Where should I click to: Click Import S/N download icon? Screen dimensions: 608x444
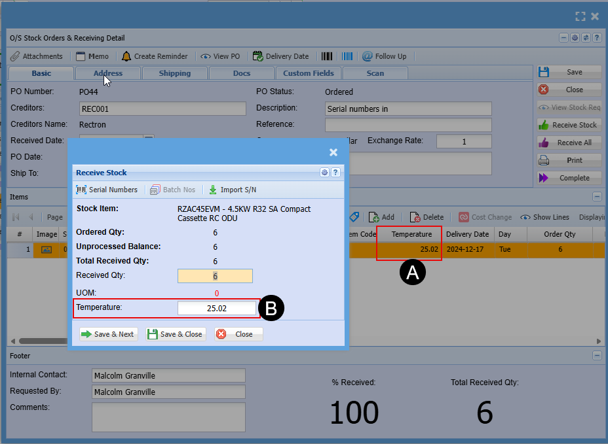click(213, 190)
